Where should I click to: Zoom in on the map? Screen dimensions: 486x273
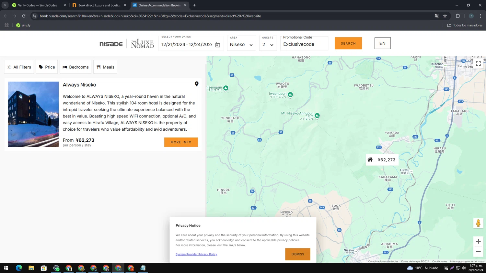478,241
